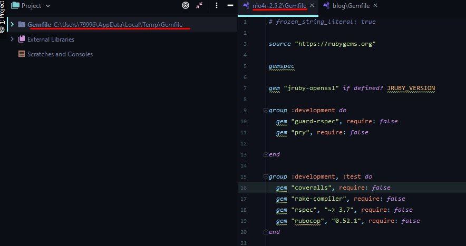Image resolution: width=466 pixels, height=246 pixels.
Task: Click Ruby file icon on blog tab
Action: click(x=326, y=5)
